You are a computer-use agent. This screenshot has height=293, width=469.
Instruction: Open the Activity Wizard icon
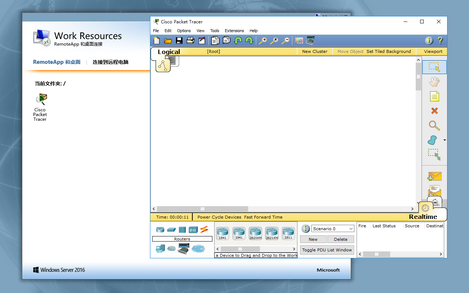[x=202, y=41]
